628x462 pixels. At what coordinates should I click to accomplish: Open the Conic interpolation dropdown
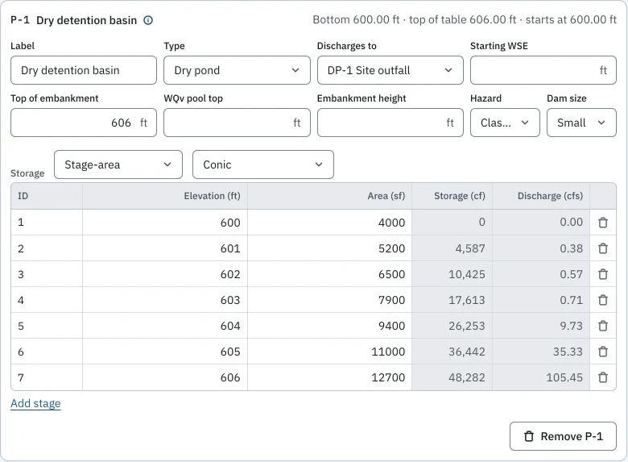(262, 164)
